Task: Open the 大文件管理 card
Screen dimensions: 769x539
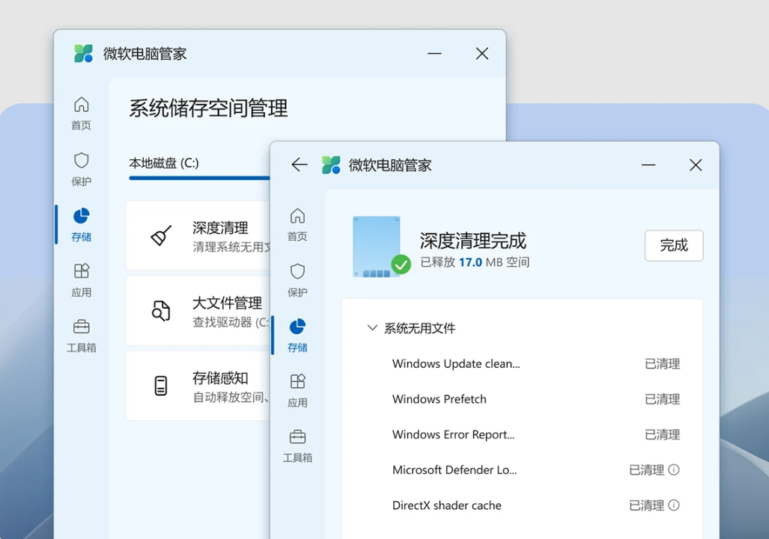Action: click(198, 311)
